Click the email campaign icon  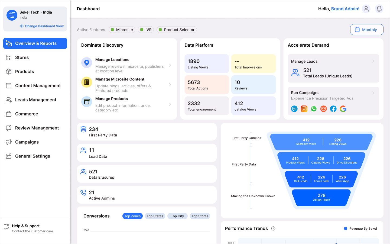[x=324, y=109]
